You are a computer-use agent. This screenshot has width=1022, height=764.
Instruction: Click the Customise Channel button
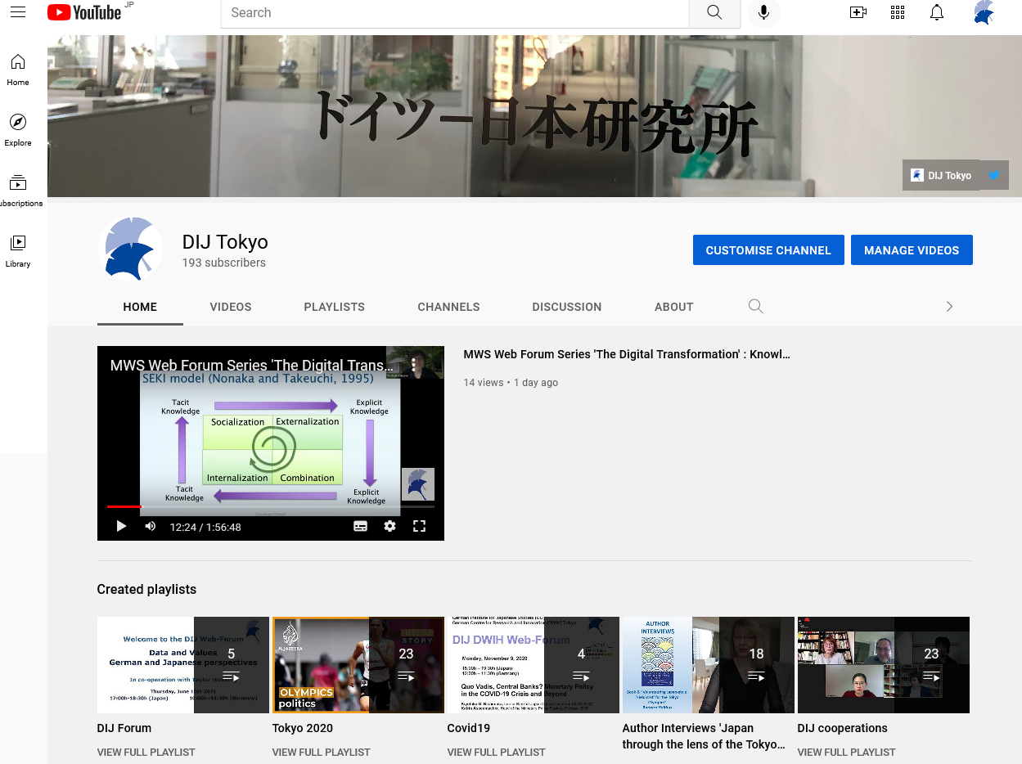[768, 250]
